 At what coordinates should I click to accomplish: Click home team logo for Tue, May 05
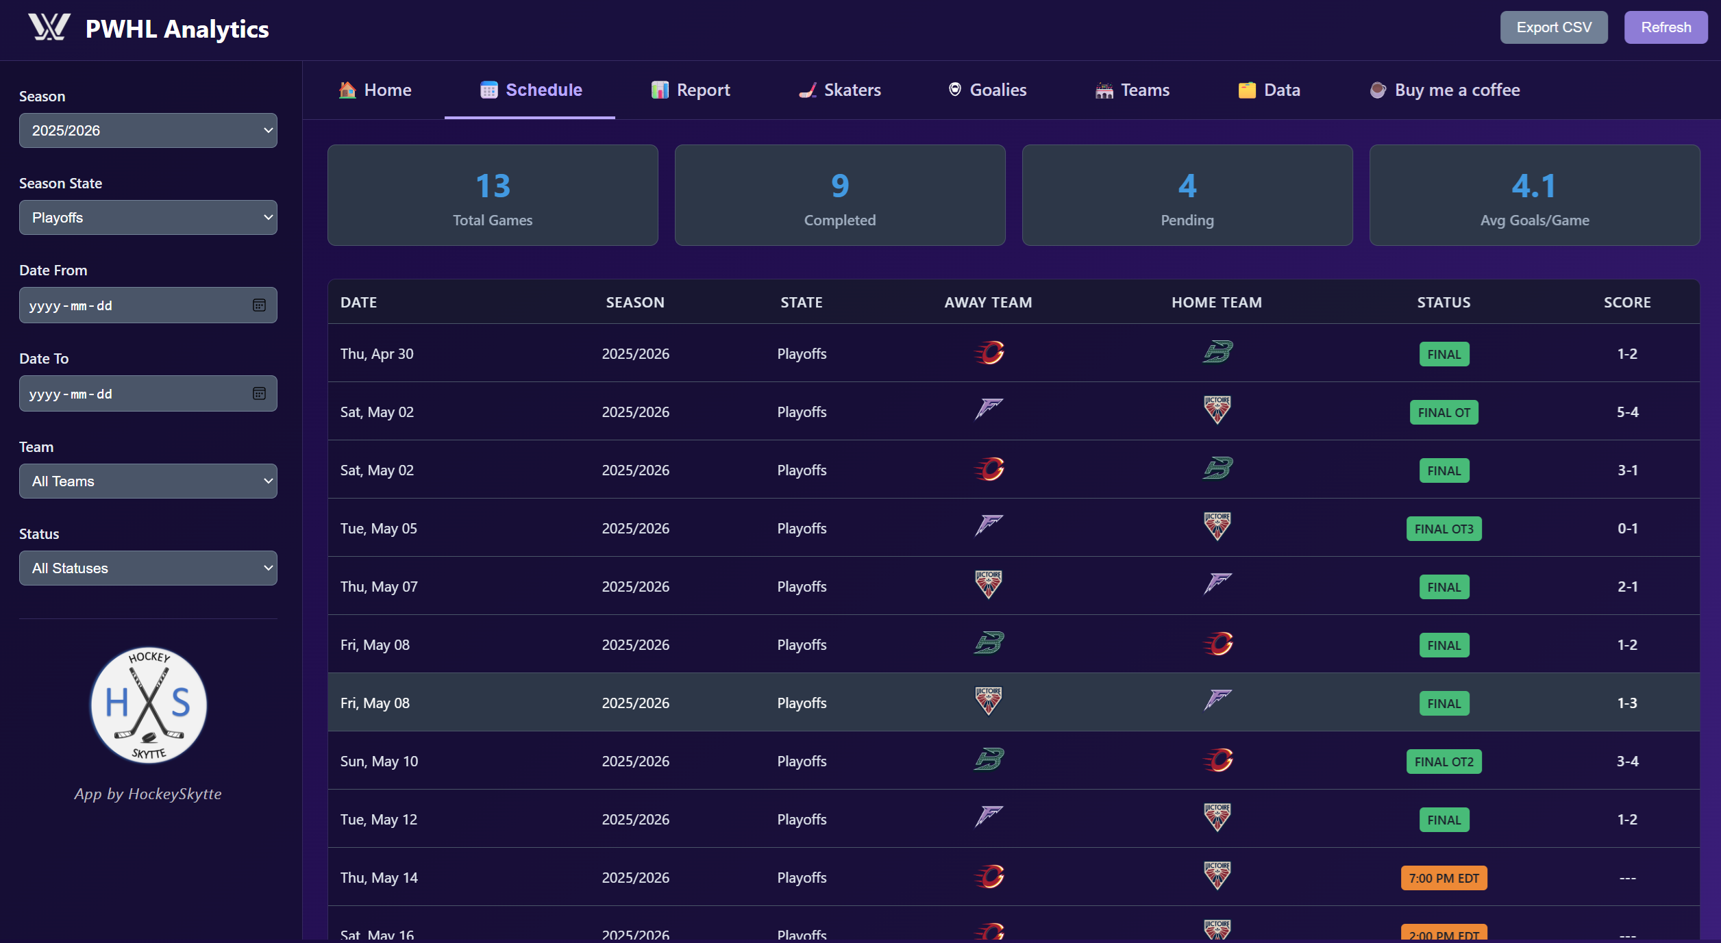click(x=1217, y=527)
